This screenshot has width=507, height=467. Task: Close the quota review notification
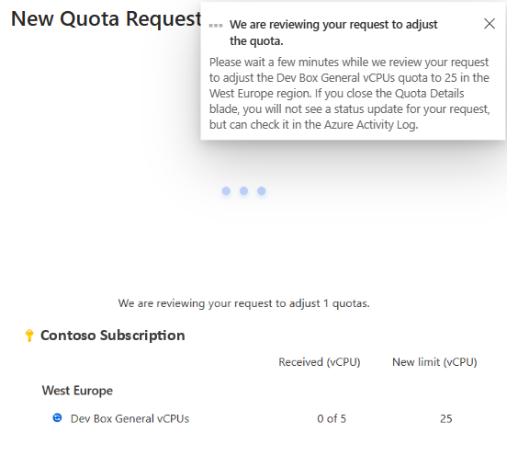pos(490,24)
